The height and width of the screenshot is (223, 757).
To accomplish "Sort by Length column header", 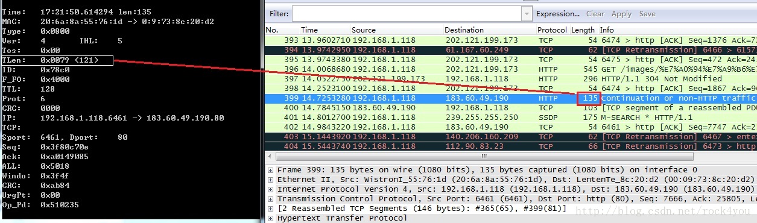I will (583, 30).
